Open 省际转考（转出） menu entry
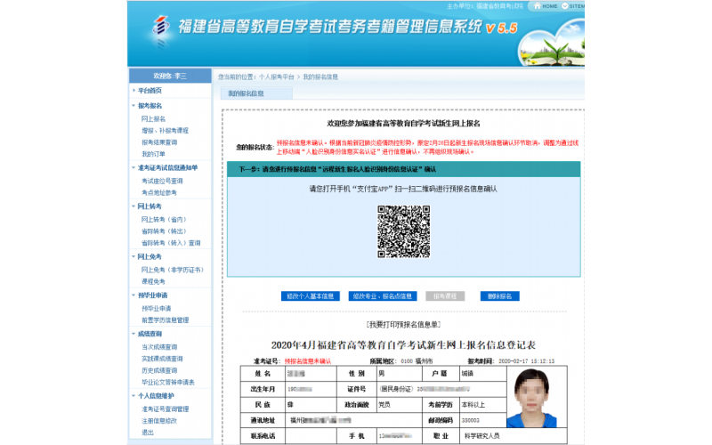The height and width of the screenshot is (445, 712). (164, 231)
